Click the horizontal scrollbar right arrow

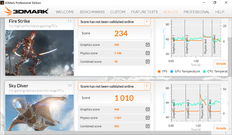226,133
